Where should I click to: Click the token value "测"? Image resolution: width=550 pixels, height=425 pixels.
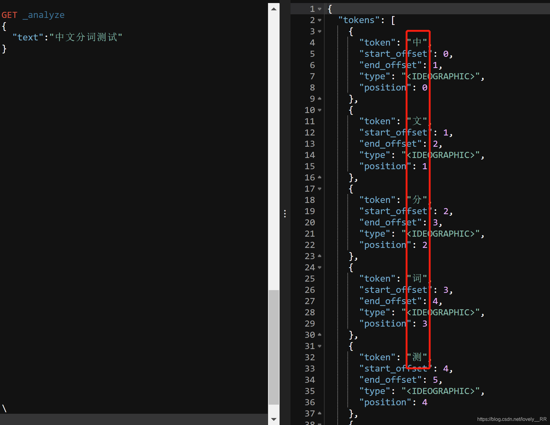(417, 357)
